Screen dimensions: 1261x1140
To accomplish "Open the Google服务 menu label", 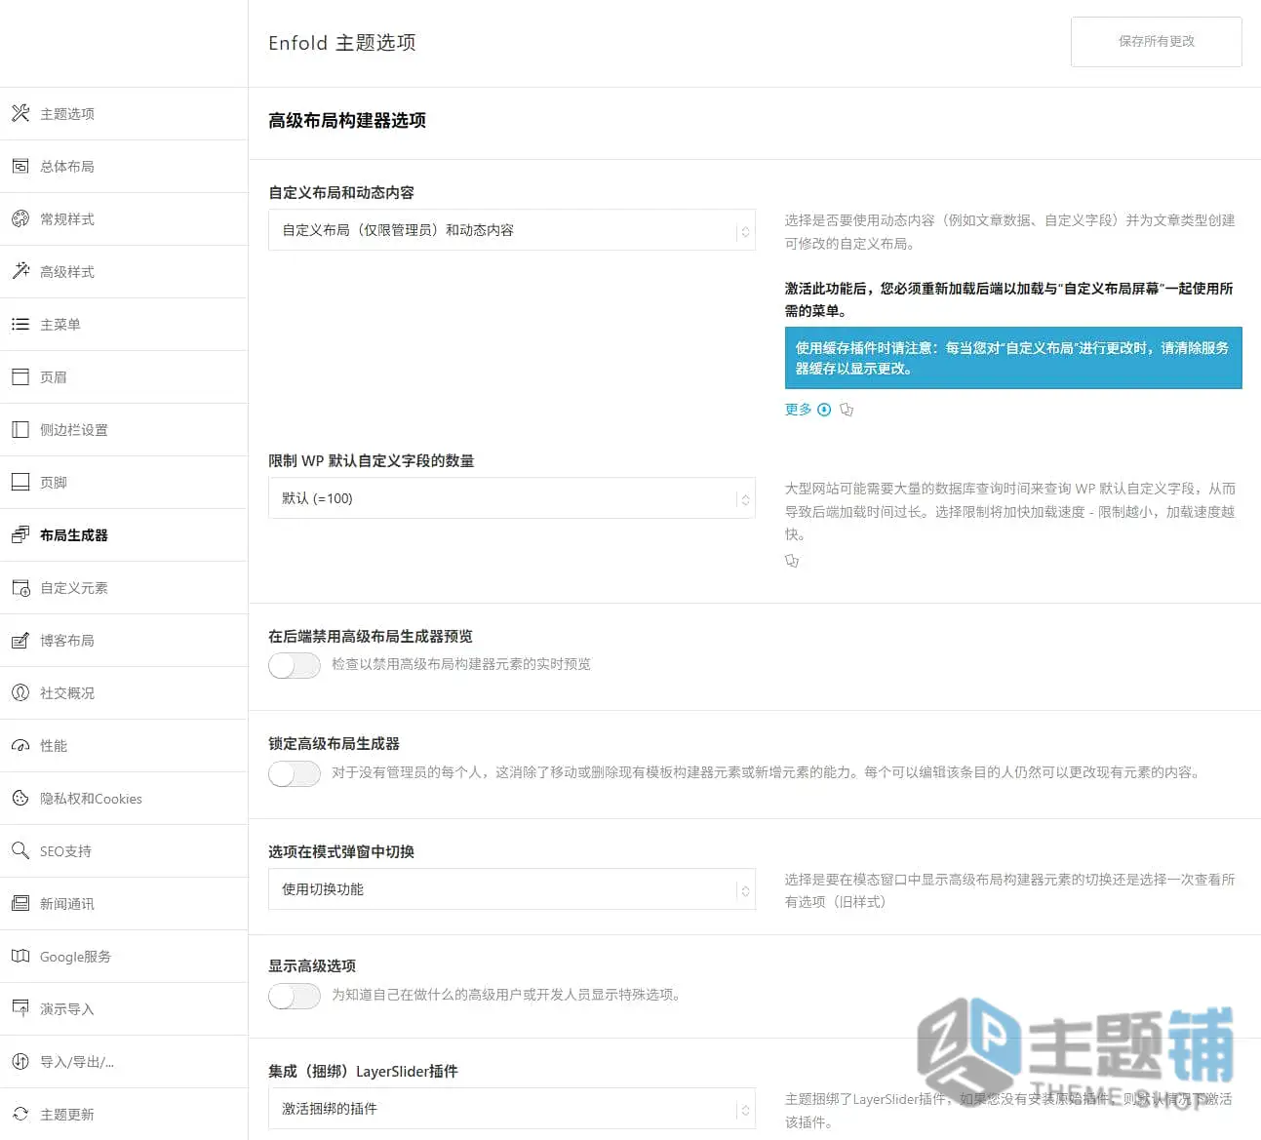I will click(75, 957).
